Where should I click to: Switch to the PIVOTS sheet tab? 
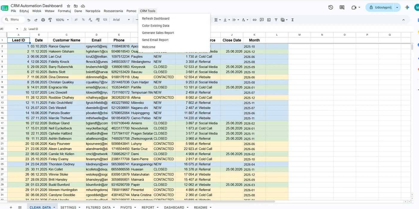coord(126,207)
